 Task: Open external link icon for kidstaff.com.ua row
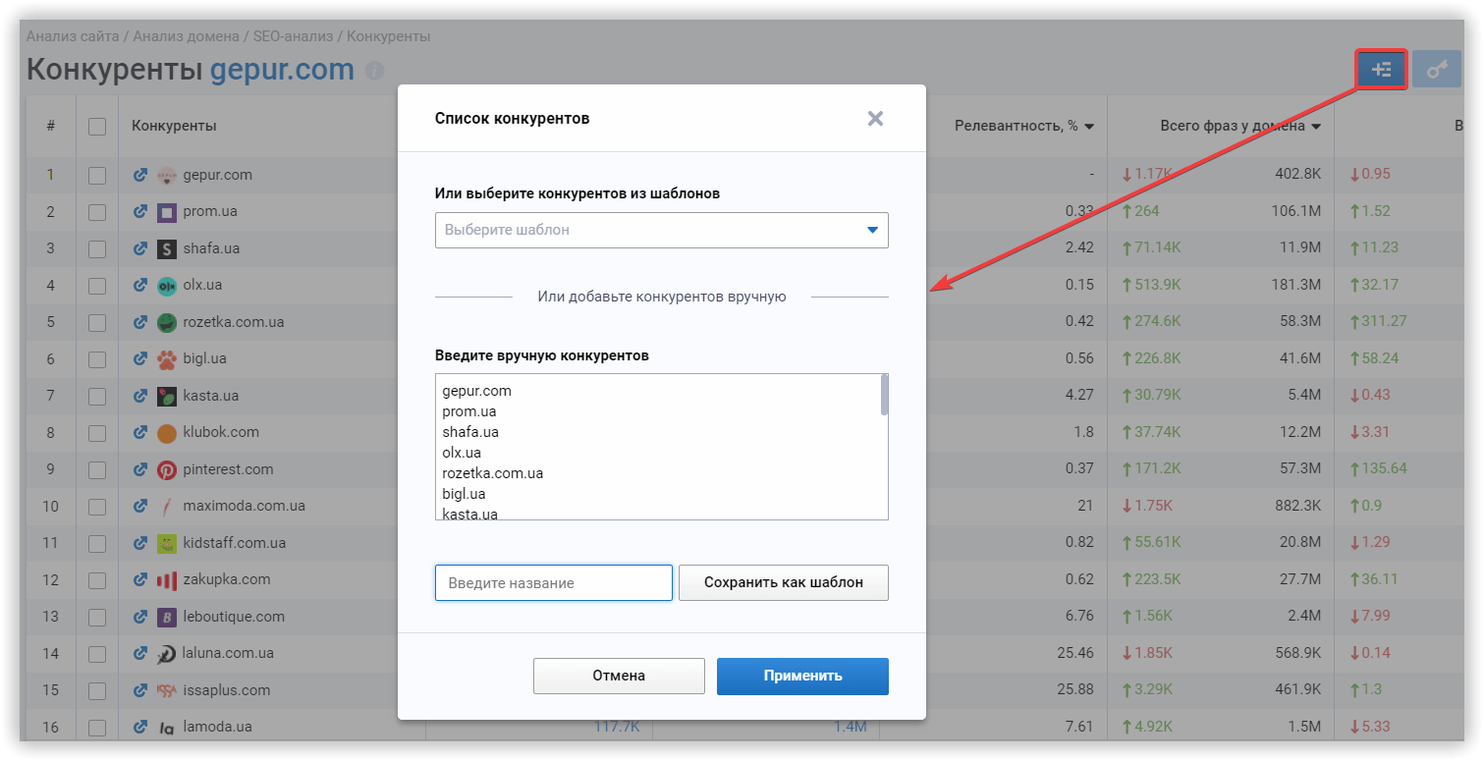[x=139, y=543]
